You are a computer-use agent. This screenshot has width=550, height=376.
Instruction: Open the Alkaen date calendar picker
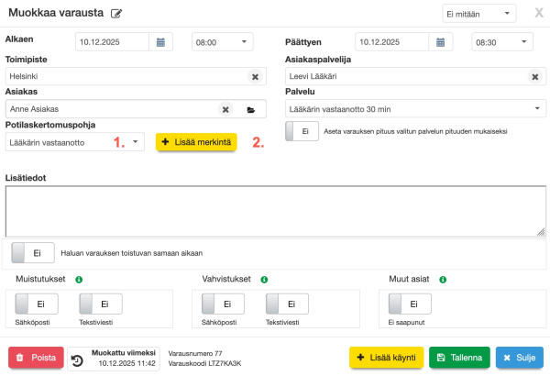click(x=160, y=42)
